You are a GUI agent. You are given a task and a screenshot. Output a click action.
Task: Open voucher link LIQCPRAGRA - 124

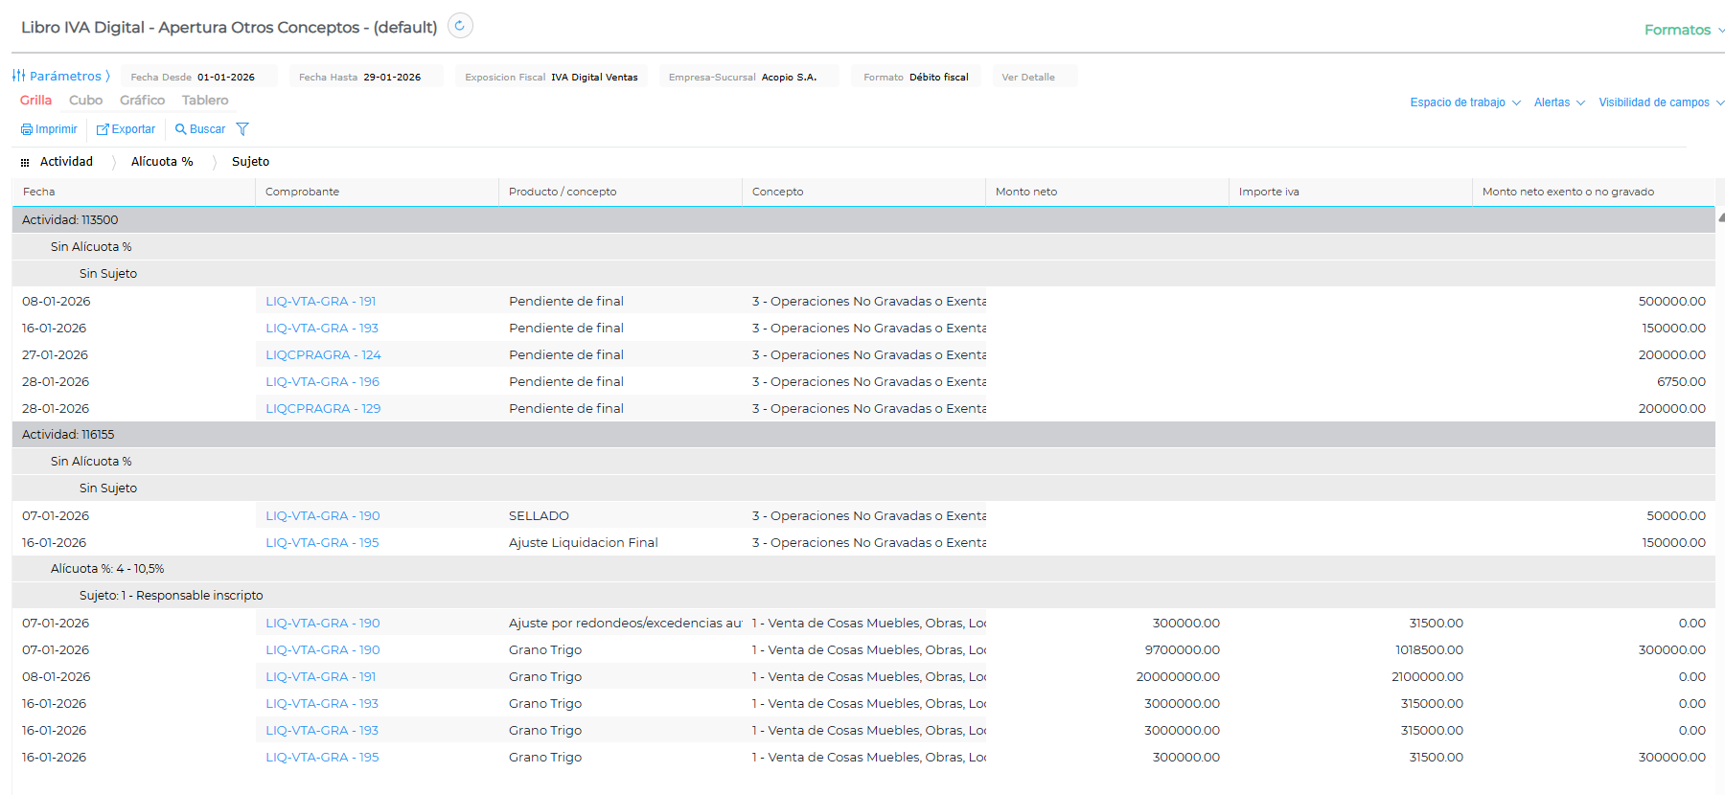[x=323, y=354]
